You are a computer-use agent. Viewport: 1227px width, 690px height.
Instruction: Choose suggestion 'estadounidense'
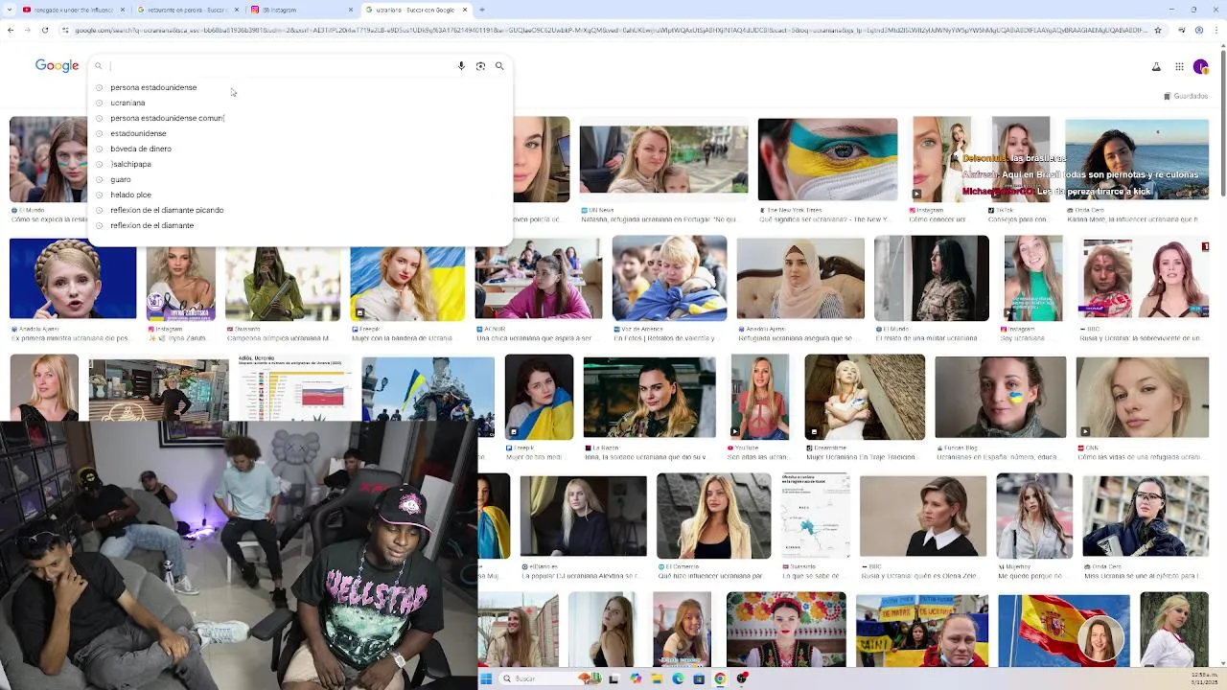click(x=138, y=133)
